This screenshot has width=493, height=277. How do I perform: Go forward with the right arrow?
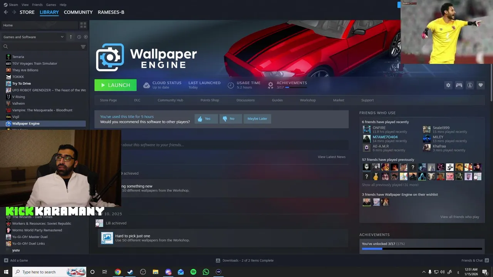(x=14, y=12)
